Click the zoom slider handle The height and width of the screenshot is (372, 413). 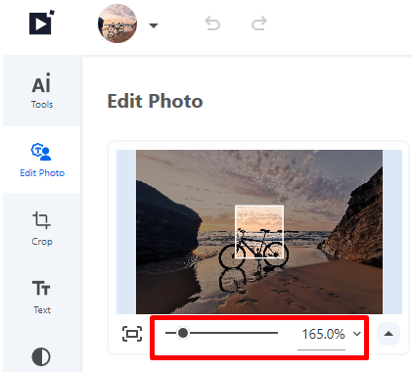pos(183,333)
